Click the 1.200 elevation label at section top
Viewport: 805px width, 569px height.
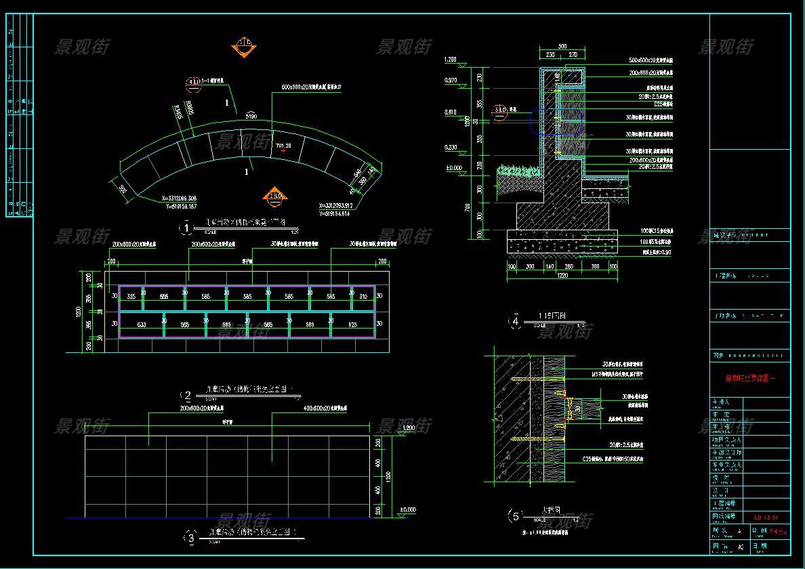[x=450, y=60]
